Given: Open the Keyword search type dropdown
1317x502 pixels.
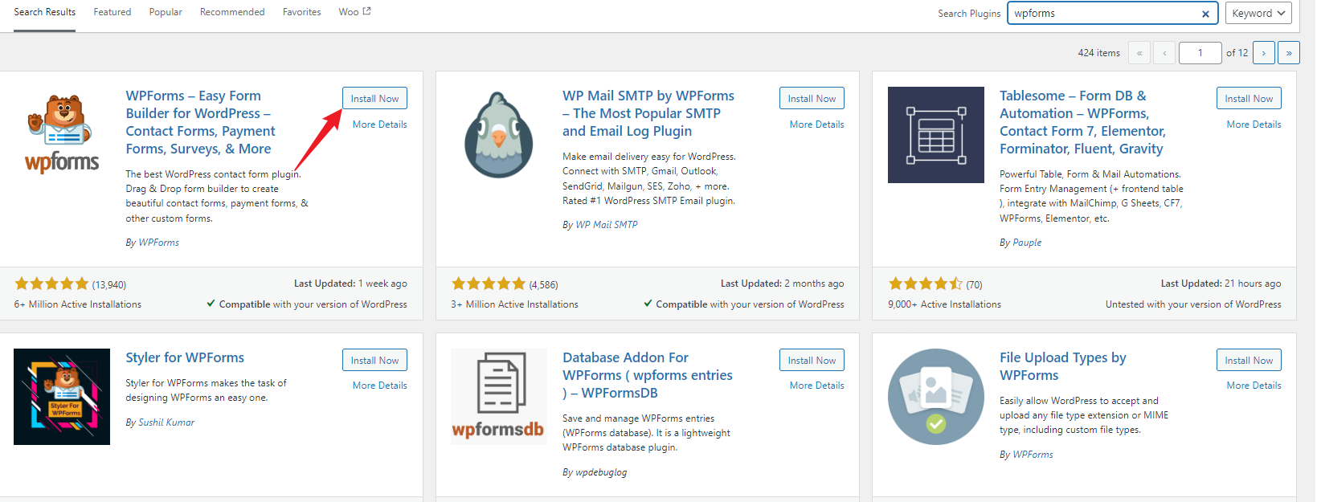Looking at the screenshot, I should pyautogui.click(x=1258, y=13).
